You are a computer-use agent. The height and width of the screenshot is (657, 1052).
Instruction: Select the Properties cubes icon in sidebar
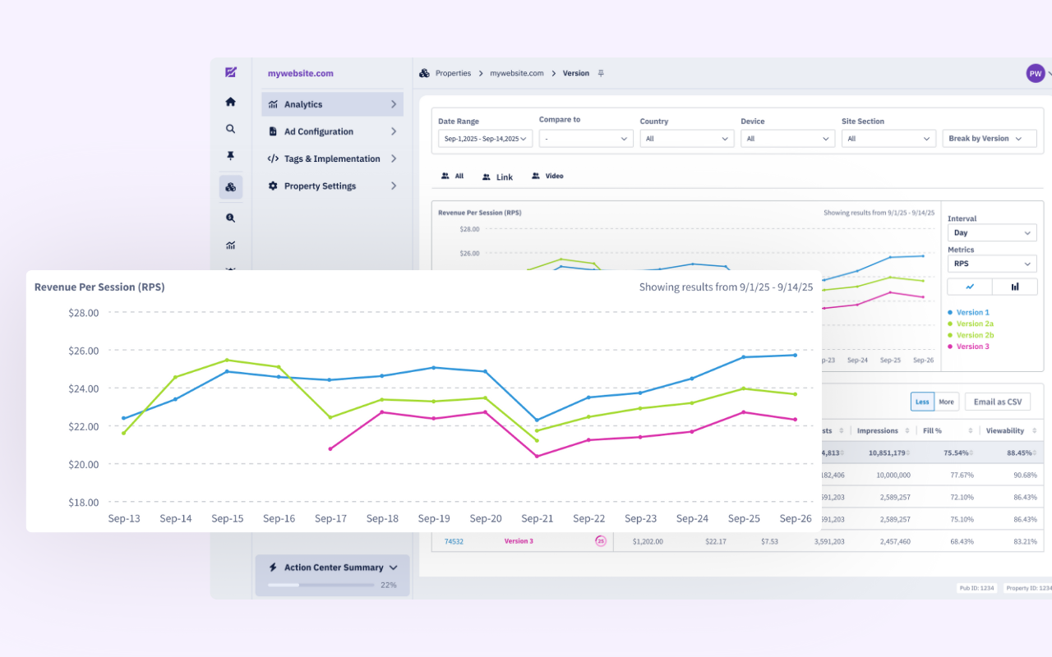click(x=230, y=187)
